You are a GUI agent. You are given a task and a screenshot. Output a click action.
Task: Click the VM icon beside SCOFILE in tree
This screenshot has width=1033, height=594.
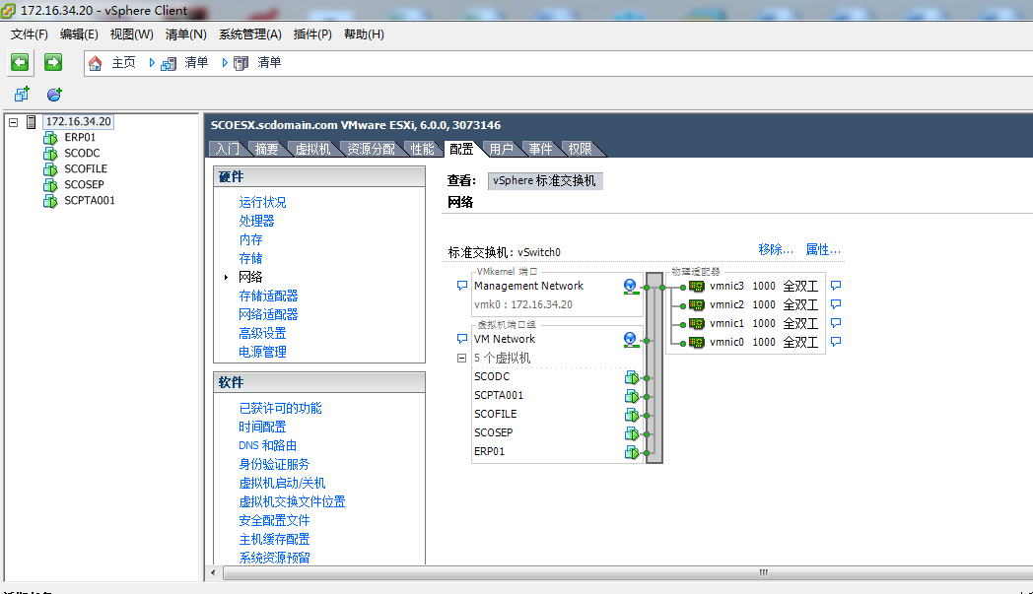(50, 169)
